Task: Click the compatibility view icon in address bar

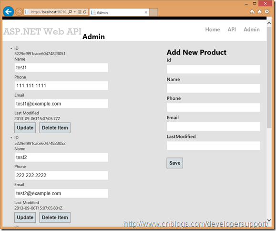Action: (x=80, y=12)
